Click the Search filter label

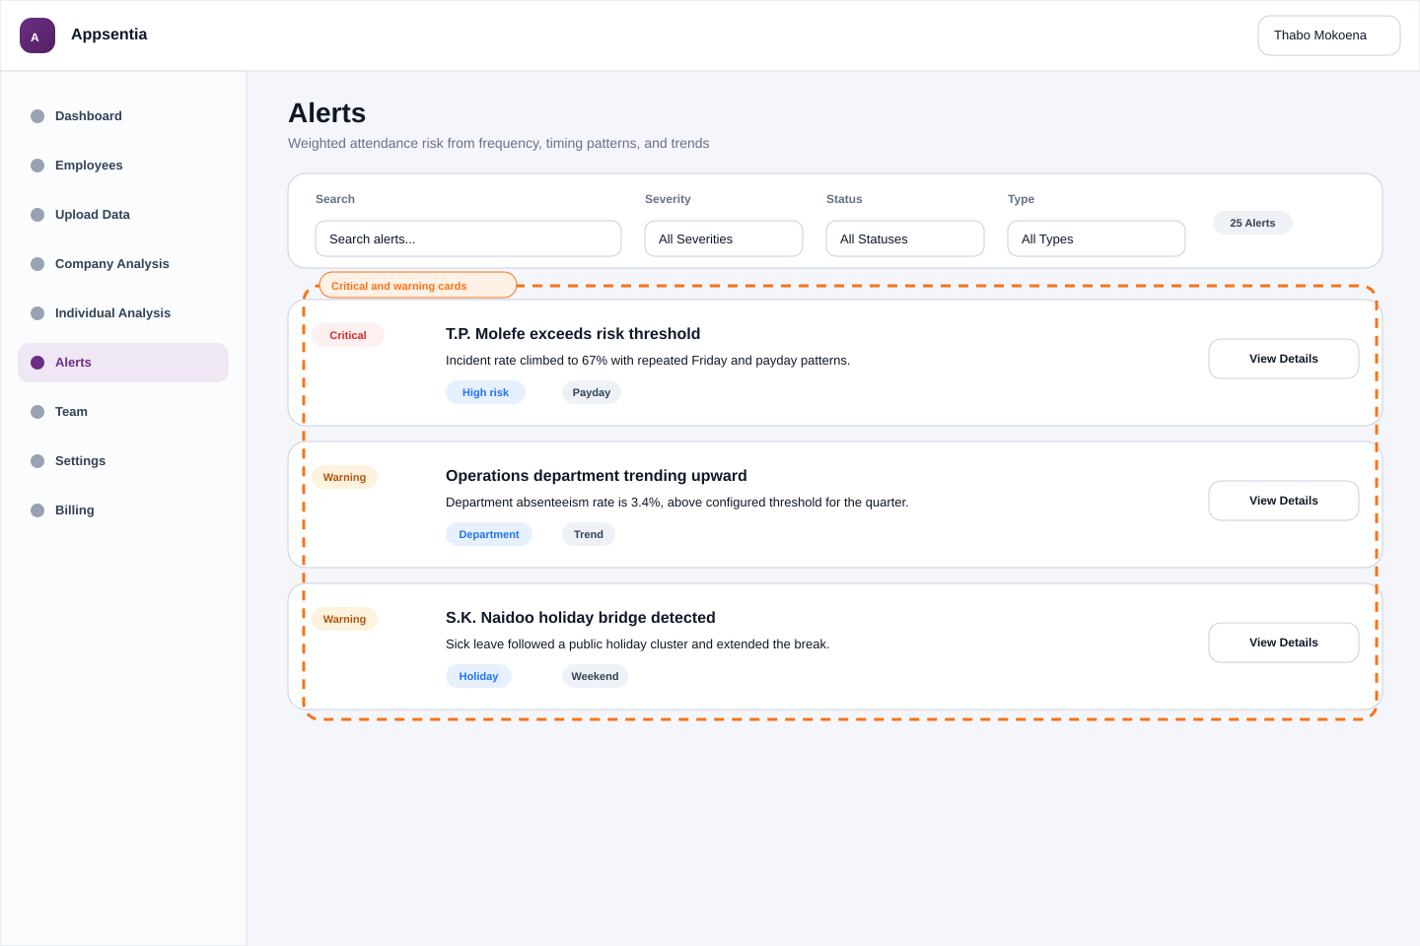pyautogui.click(x=335, y=199)
